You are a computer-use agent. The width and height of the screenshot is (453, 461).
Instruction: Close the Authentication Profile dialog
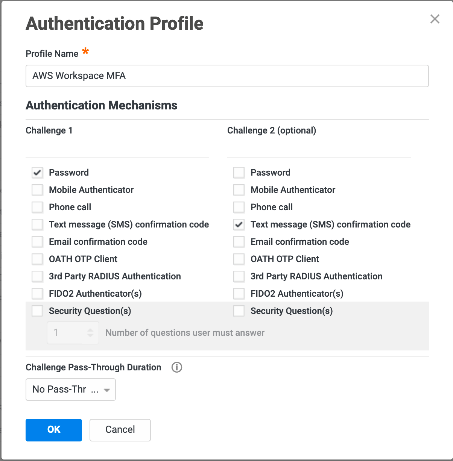tap(435, 19)
